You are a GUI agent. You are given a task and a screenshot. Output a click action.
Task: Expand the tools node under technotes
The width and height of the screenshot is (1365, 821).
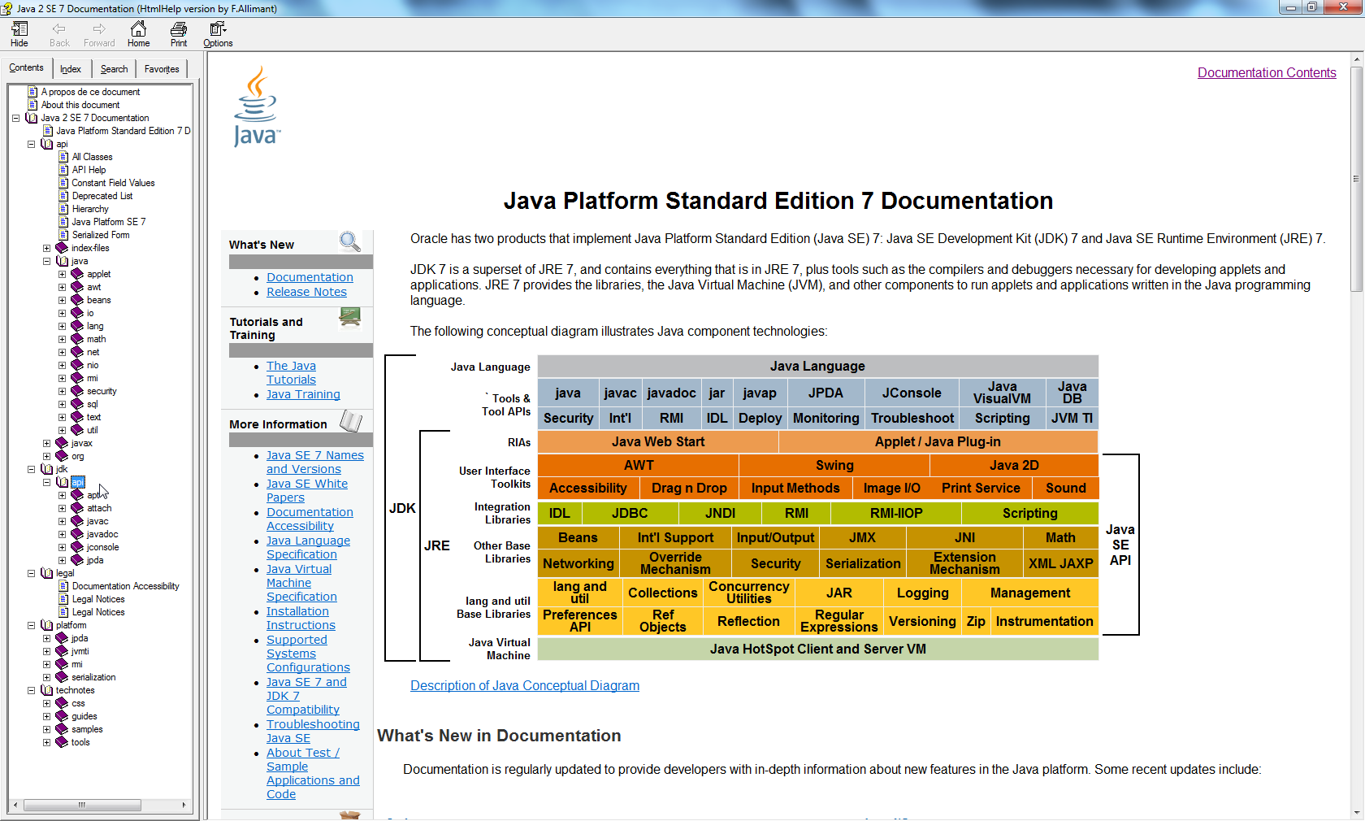[x=46, y=742]
